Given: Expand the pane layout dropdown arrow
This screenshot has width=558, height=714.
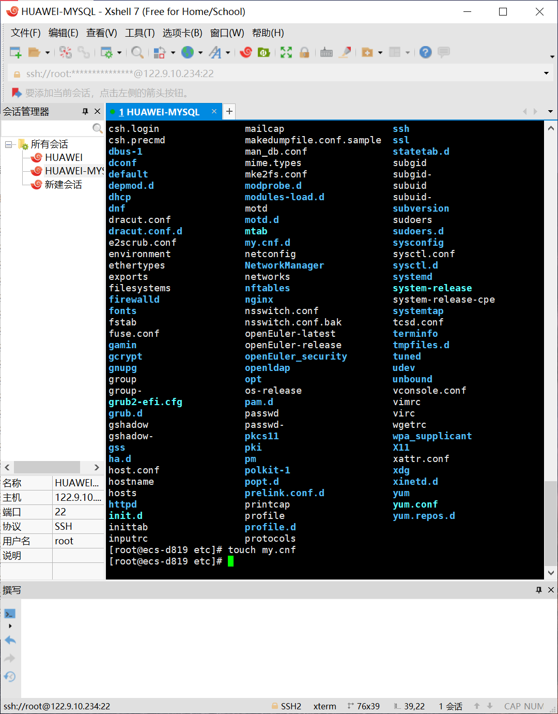Looking at the screenshot, I should point(408,52).
